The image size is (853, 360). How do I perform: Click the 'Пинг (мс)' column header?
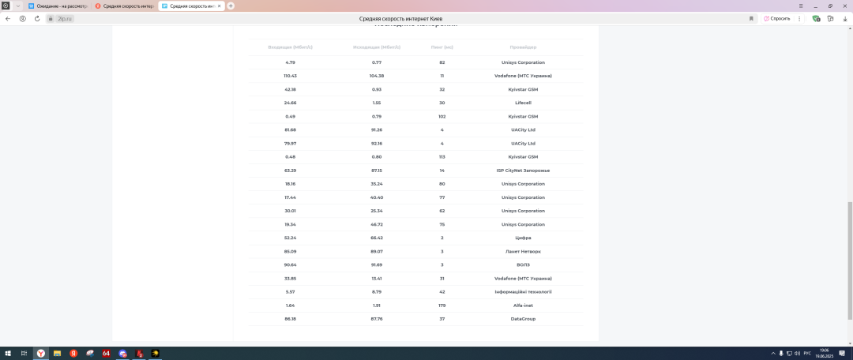click(x=442, y=47)
